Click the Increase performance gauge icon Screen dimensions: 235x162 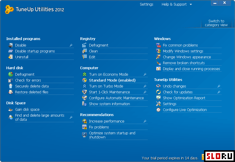click(85, 121)
